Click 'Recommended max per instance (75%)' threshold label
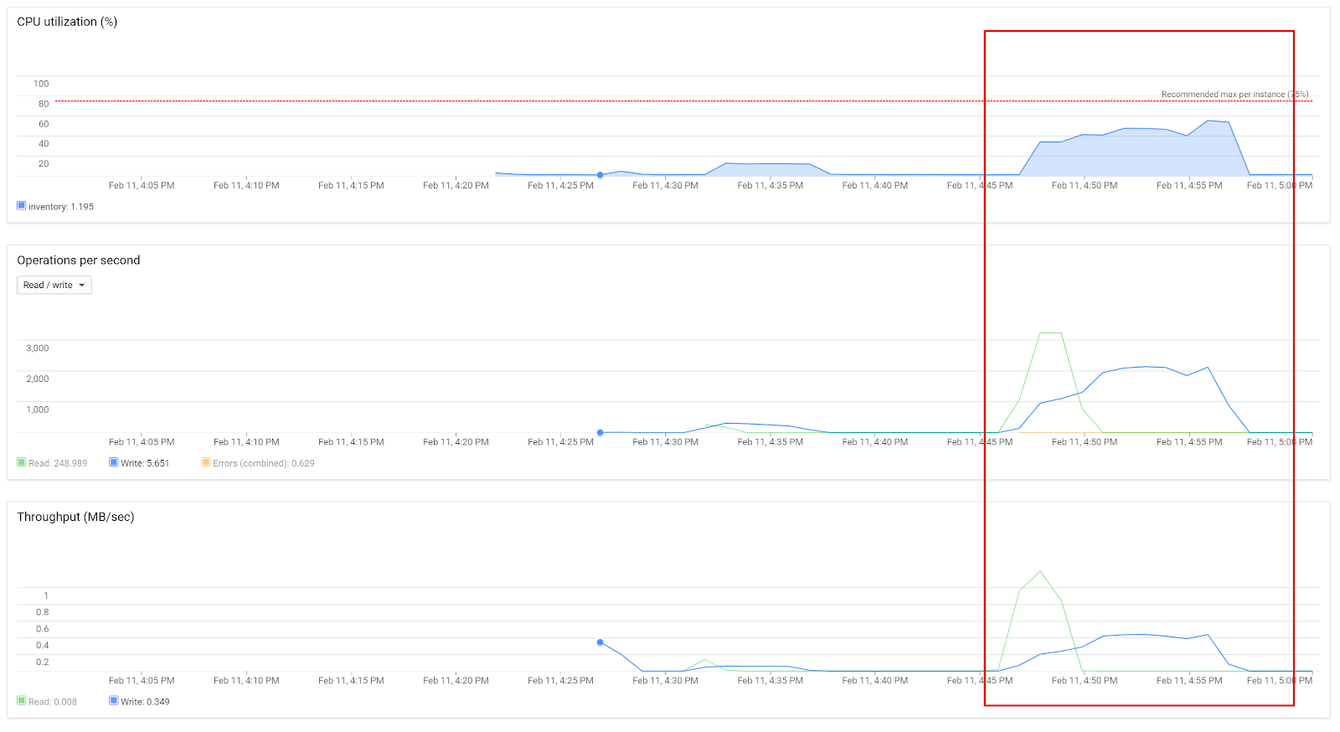 coord(1234,94)
